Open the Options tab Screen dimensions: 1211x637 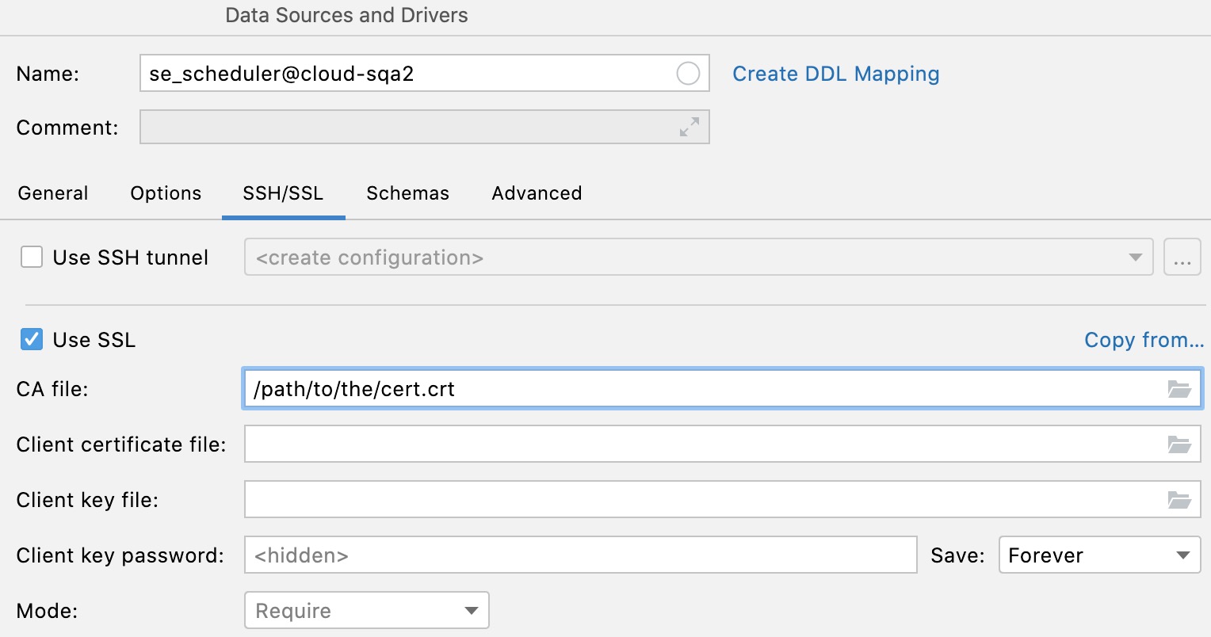(166, 193)
